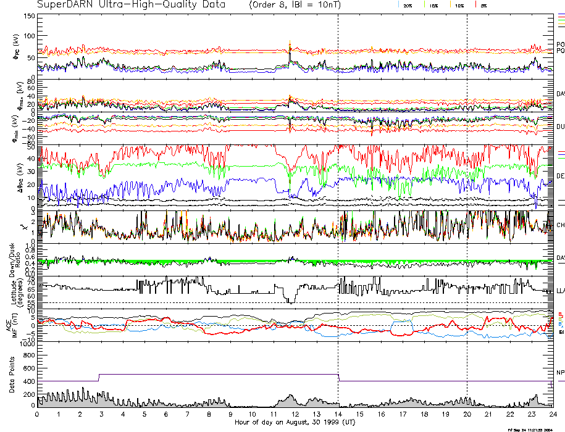The width and height of the screenshot is (565, 432).
Task: Click the "Hour of day on August, 30 1999" axis title
Action: (x=294, y=423)
